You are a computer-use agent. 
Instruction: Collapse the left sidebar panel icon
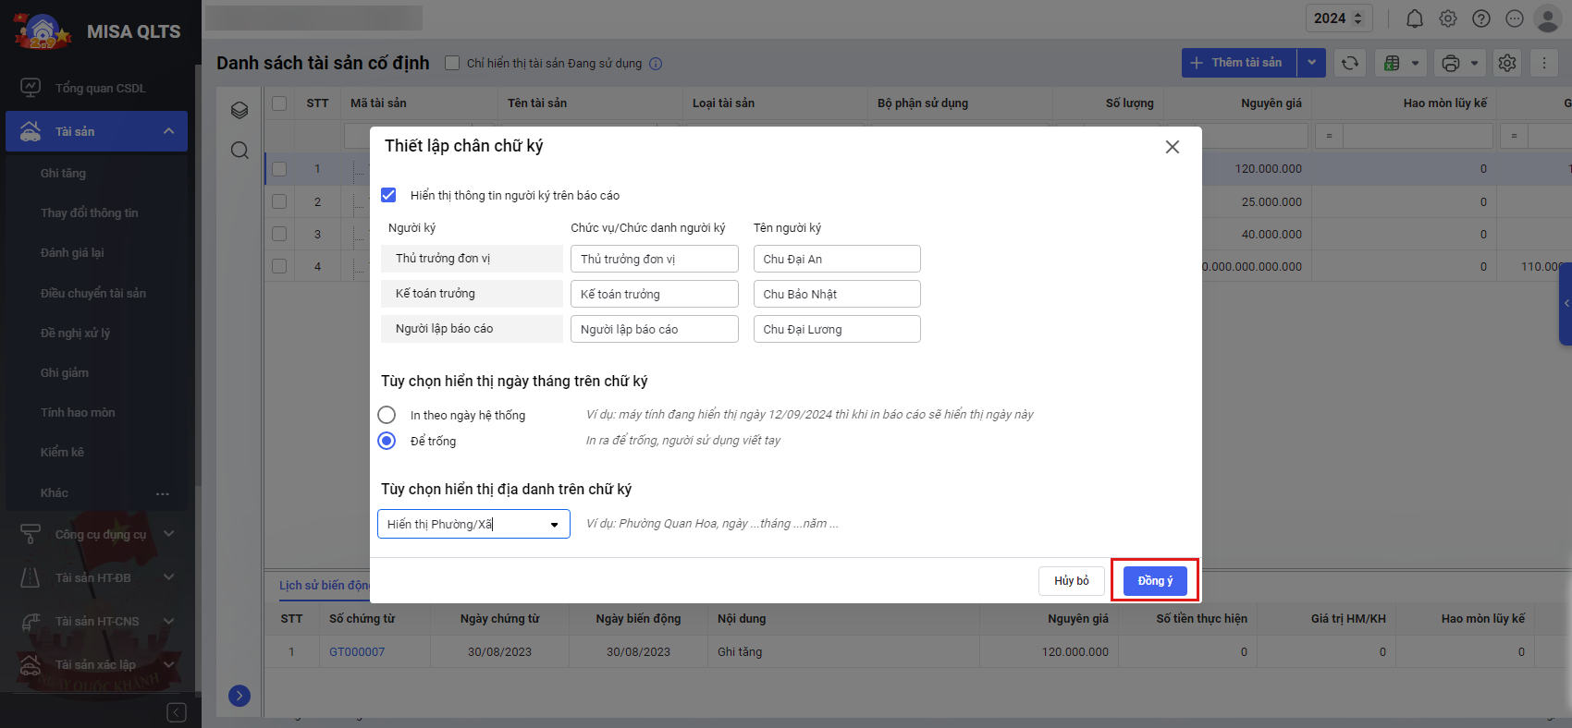pyautogui.click(x=177, y=712)
